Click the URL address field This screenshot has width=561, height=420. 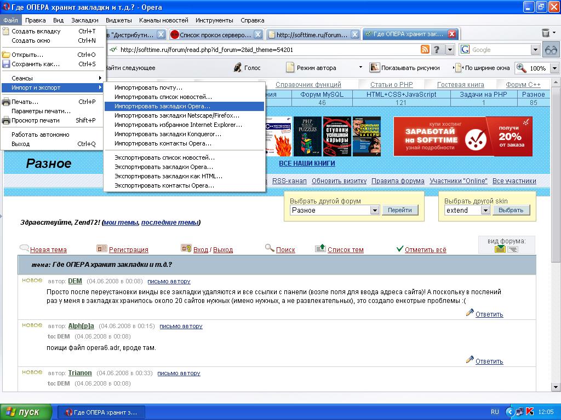(265, 50)
